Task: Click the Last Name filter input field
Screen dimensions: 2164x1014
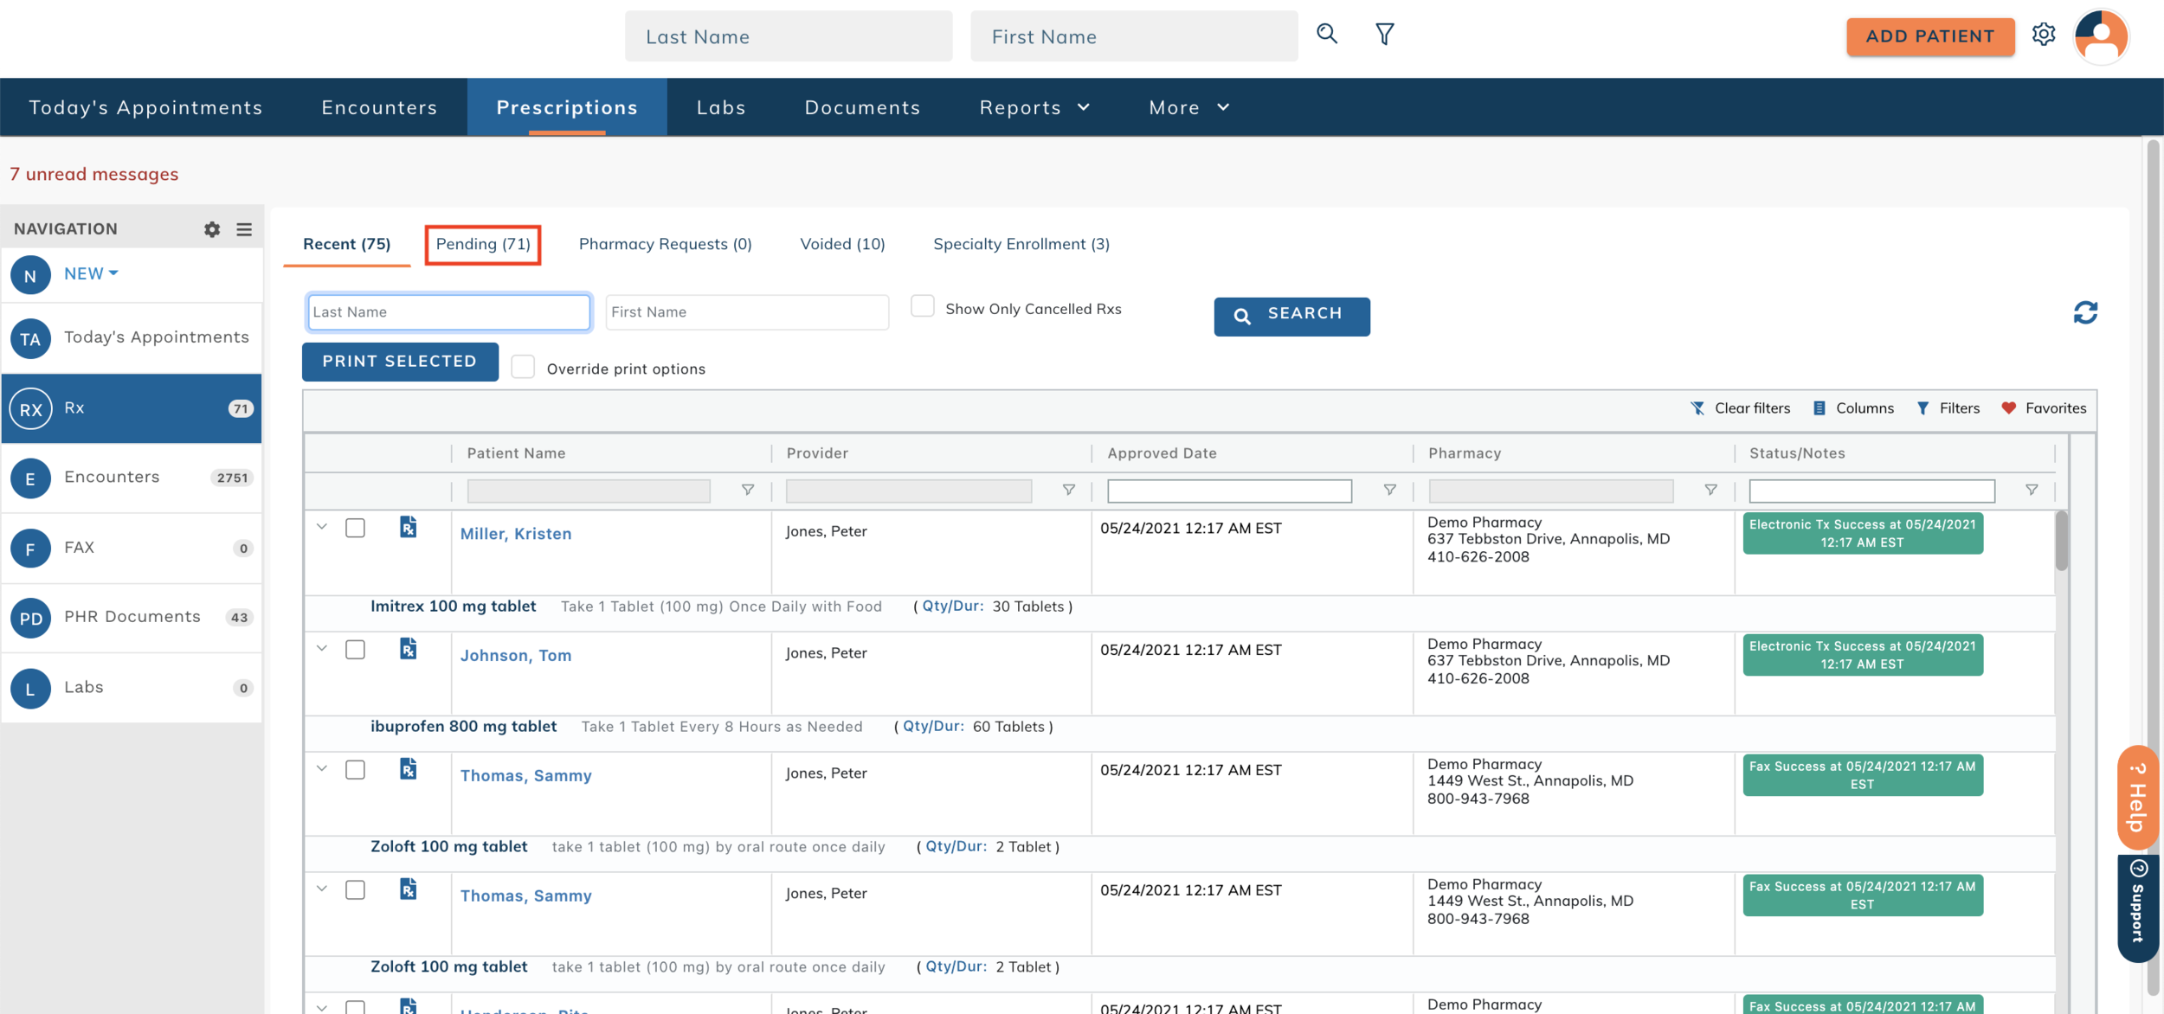Action: point(448,312)
